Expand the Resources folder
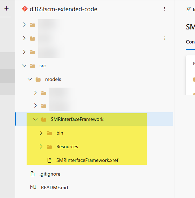 click(41, 146)
